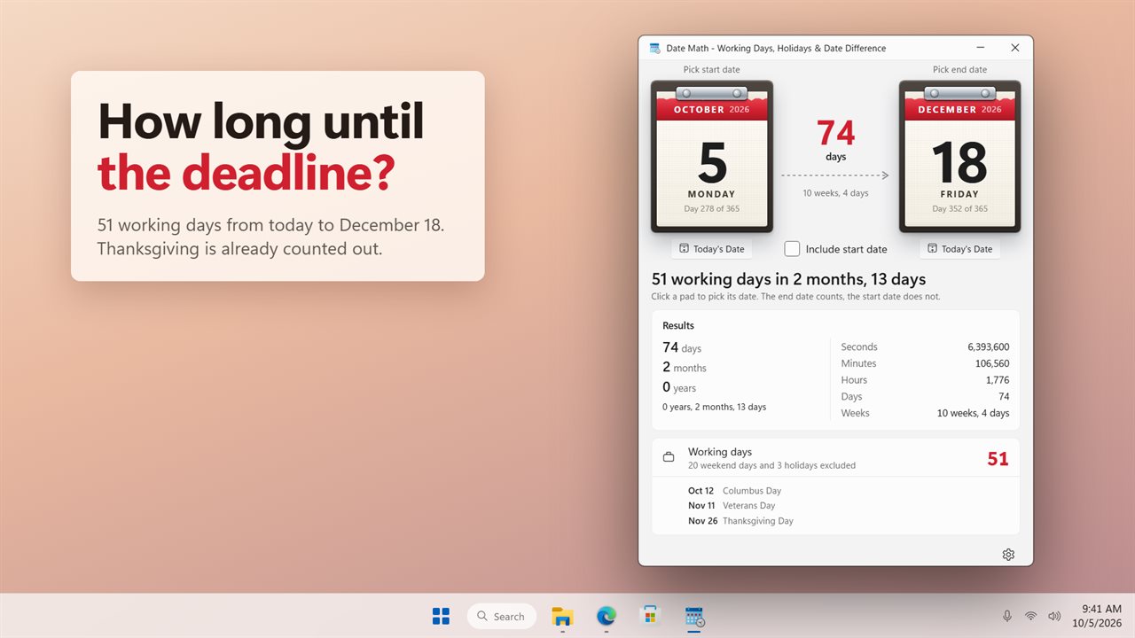Click the volume speaker icon in tray
The image size is (1135, 638).
coord(1054,616)
